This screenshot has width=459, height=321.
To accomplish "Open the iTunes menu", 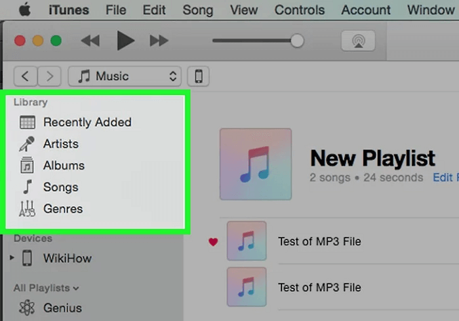I will (x=69, y=10).
